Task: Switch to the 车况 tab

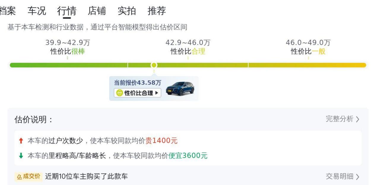Action: pos(37,11)
